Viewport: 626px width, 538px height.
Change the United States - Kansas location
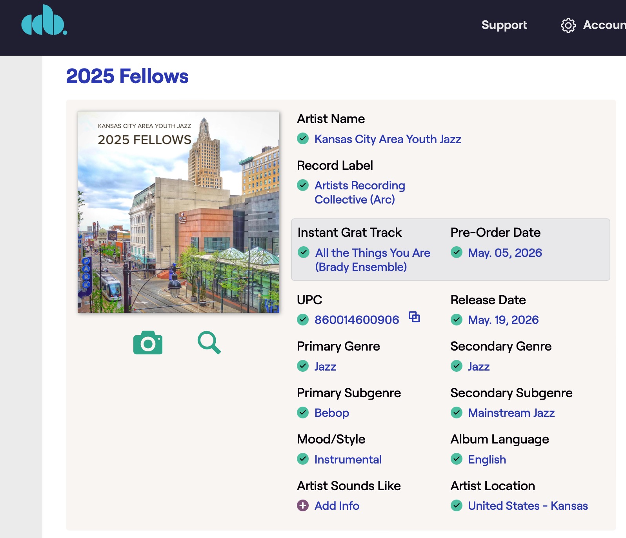click(x=528, y=506)
